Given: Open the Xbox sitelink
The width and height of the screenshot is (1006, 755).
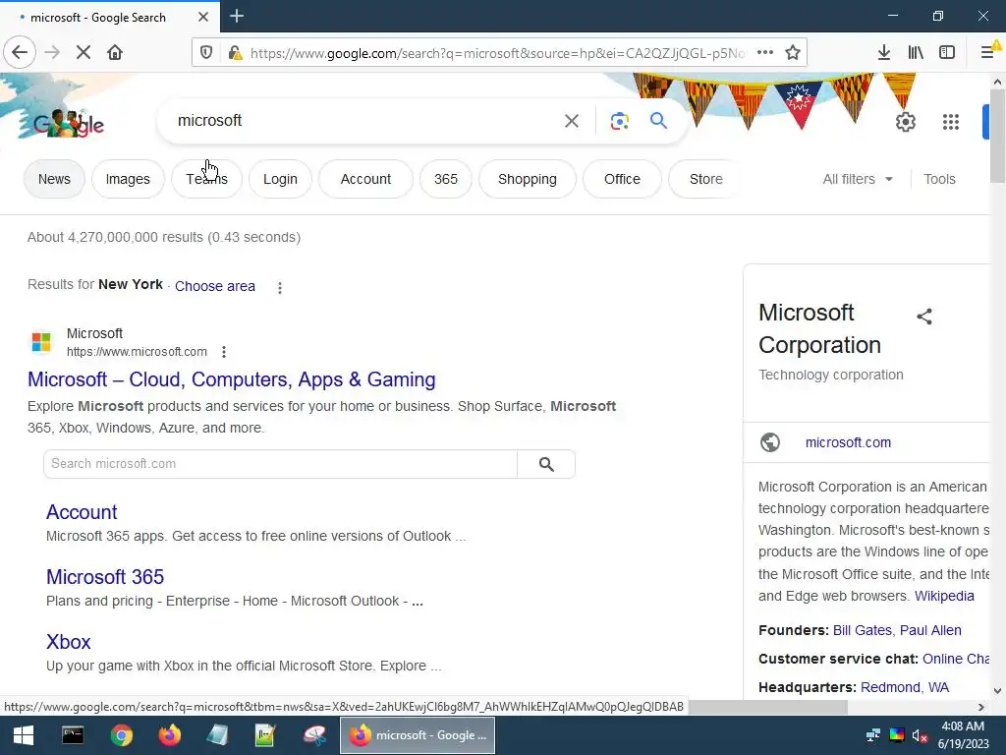Looking at the screenshot, I should coord(69,642).
